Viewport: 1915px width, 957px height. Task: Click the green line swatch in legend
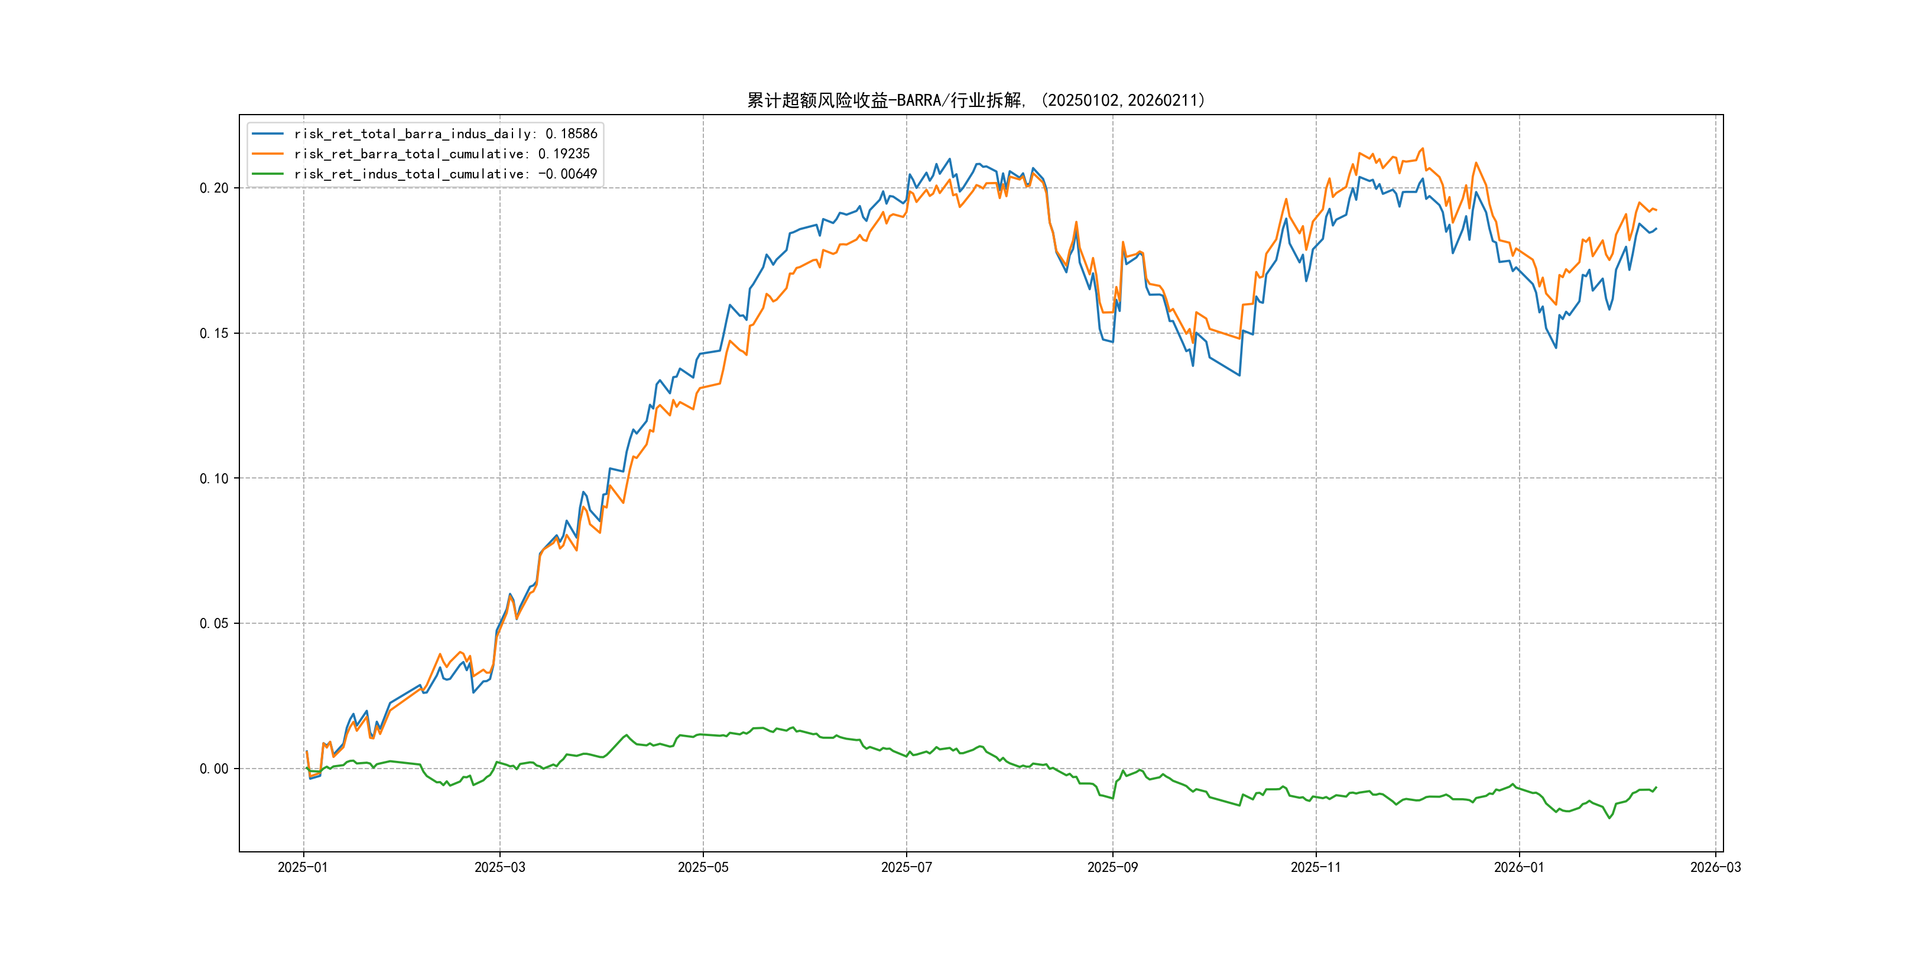click(268, 174)
